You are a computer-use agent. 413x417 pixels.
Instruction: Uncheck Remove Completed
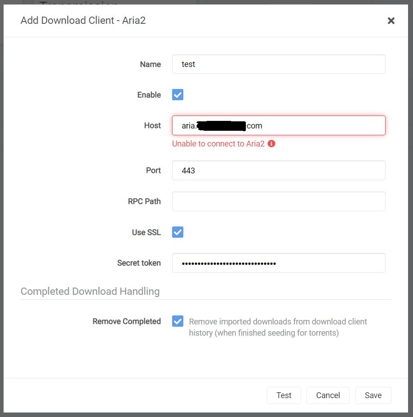(178, 321)
